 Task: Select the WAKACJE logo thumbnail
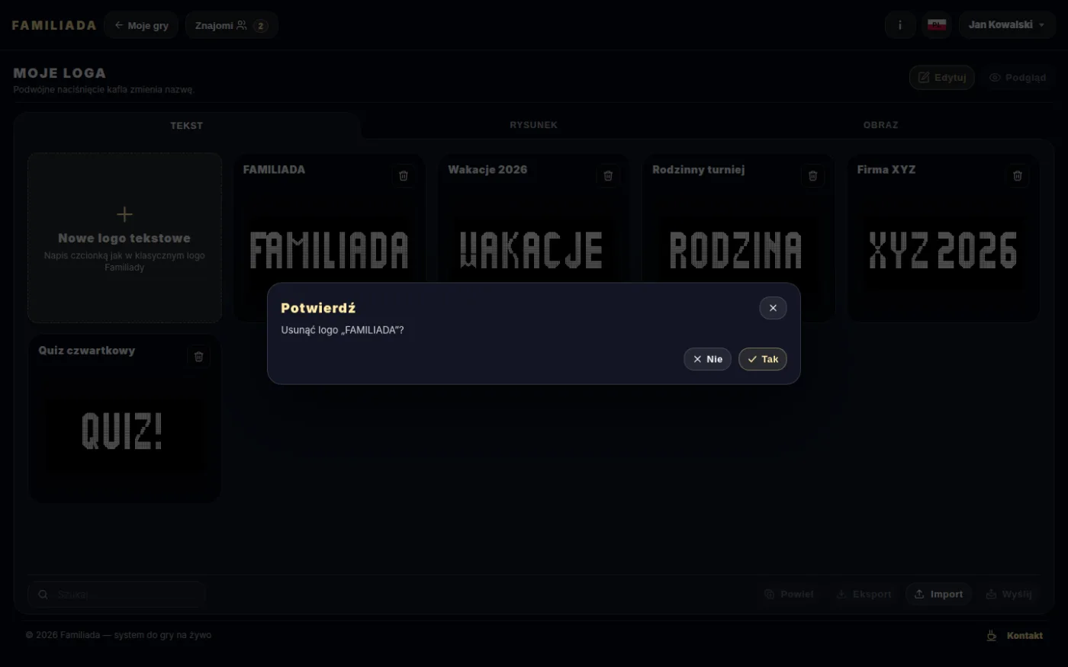[531, 250]
